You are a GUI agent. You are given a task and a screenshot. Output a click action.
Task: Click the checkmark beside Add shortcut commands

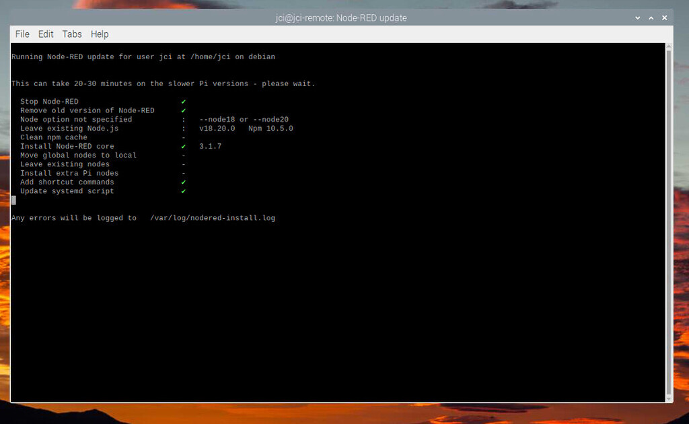pyautogui.click(x=183, y=182)
